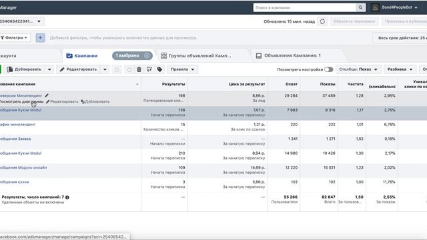The height and width of the screenshot is (240, 427).
Task: Click the filter hint text field
Action: point(123,38)
